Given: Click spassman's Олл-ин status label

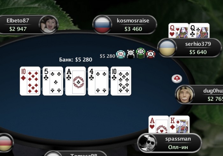Looking at the screenshot, I should [178, 147].
